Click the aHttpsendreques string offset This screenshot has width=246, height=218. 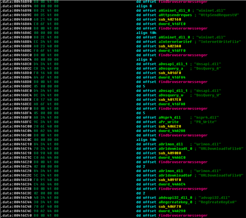coord(175,15)
